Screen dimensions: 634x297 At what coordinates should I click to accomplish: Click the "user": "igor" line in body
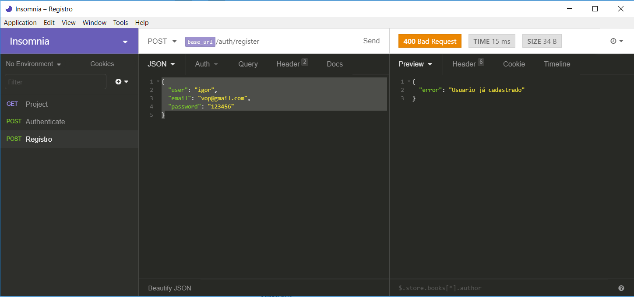[x=193, y=90]
